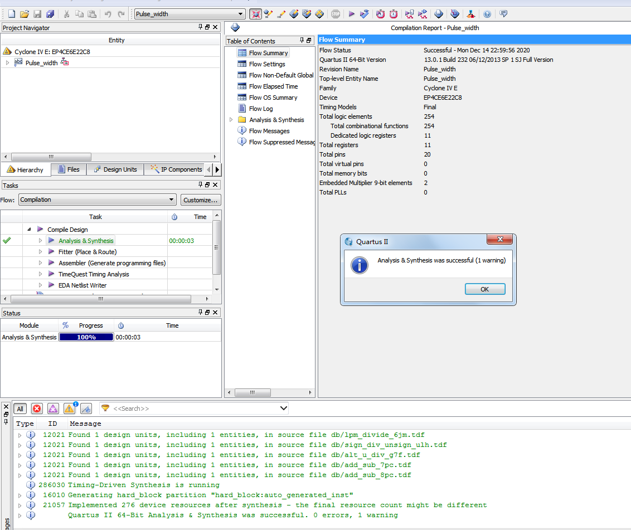Switch to the Design Units tab
Screen dimensions: 631x530
115,169
